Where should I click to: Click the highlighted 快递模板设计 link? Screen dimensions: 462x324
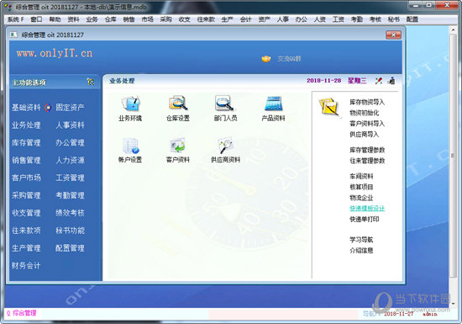(367, 209)
